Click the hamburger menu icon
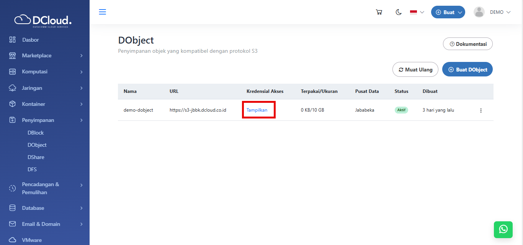Image resolution: width=523 pixels, height=245 pixels. click(x=102, y=12)
